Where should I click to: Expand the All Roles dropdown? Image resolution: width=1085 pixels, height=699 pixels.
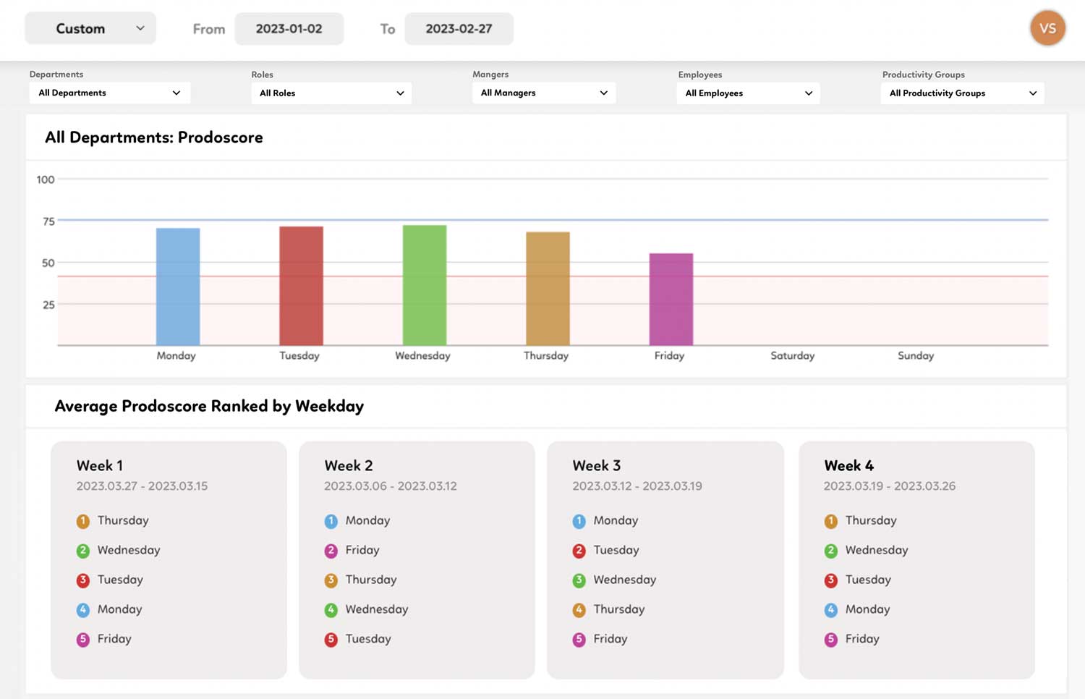(331, 93)
